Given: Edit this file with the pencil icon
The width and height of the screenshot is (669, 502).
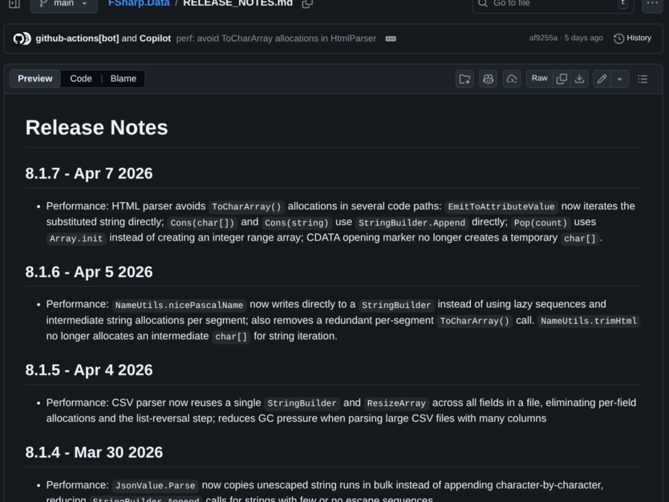Looking at the screenshot, I should pyautogui.click(x=601, y=79).
